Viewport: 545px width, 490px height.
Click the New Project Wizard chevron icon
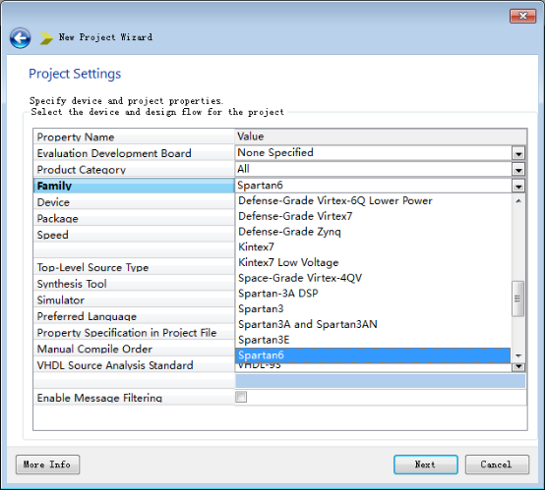pyautogui.click(x=46, y=38)
